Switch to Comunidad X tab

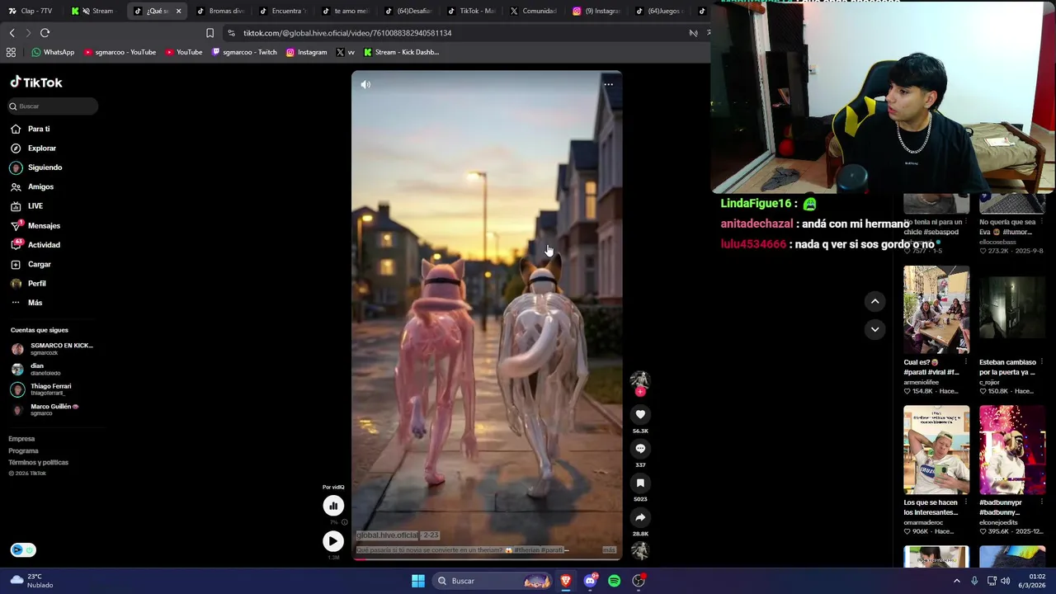pos(534,11)
